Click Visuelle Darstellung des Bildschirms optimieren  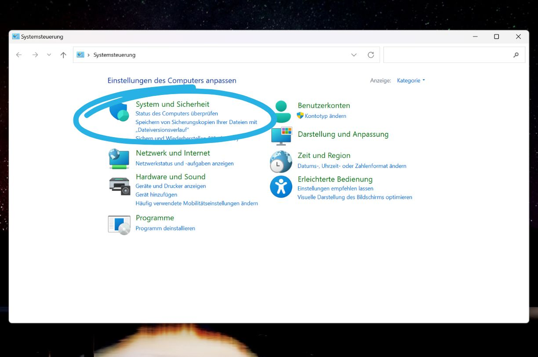(x=355, y=197)
